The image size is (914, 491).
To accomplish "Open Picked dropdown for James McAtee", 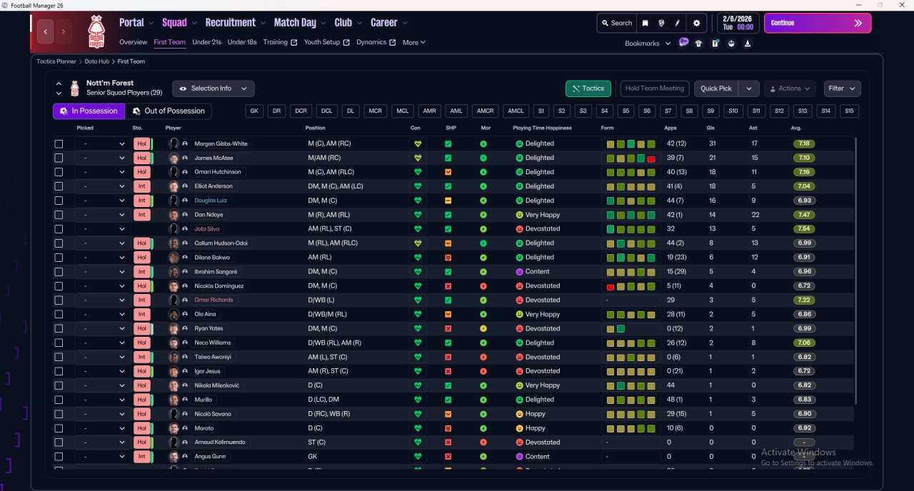I will 103,158.
